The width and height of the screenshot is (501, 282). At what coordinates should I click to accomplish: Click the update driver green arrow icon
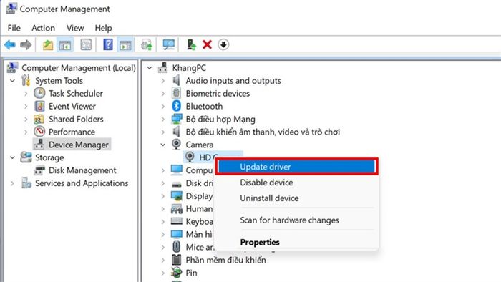191,44
